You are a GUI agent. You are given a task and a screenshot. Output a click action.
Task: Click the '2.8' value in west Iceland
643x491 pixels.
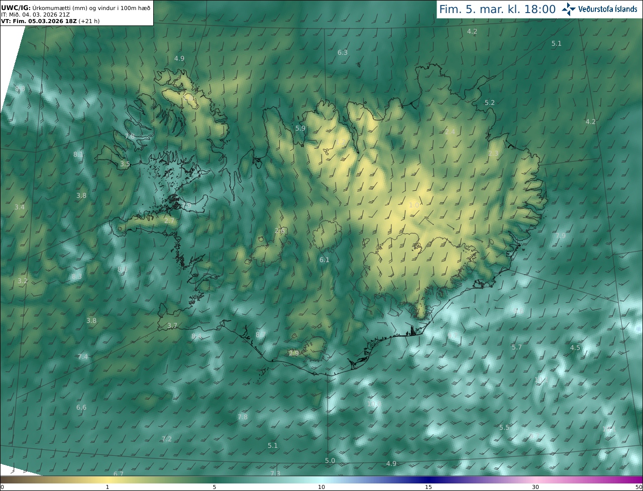[x=280, y=231]
